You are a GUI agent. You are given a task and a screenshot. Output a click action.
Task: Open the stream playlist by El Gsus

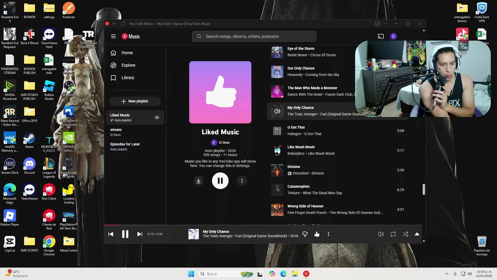[135, 132]
